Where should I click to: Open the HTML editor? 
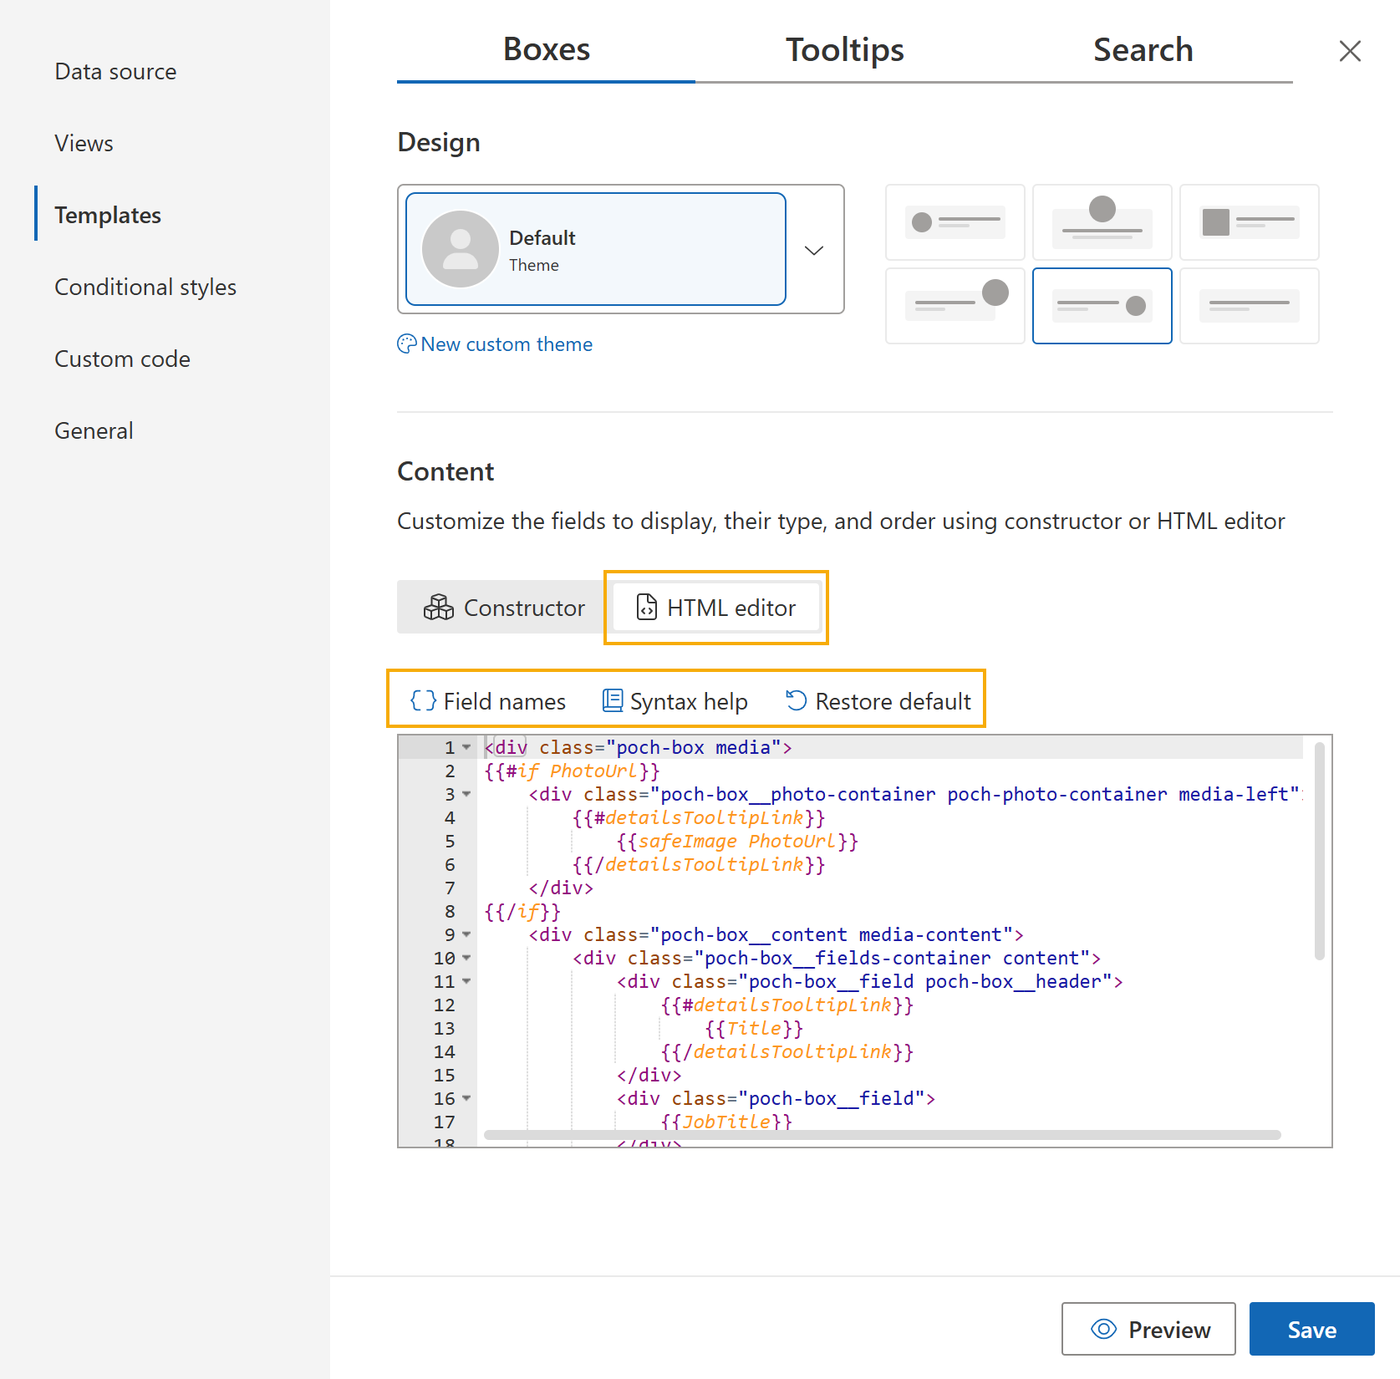tap(715, 608)
